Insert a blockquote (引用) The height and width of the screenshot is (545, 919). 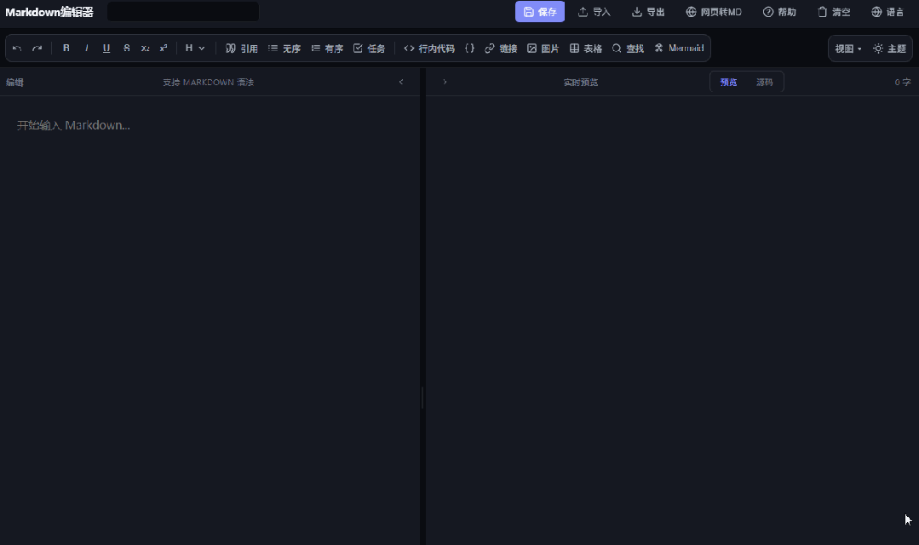242,48
